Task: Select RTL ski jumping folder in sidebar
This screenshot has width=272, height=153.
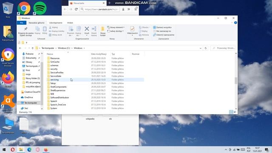Action: coord(33,82)
